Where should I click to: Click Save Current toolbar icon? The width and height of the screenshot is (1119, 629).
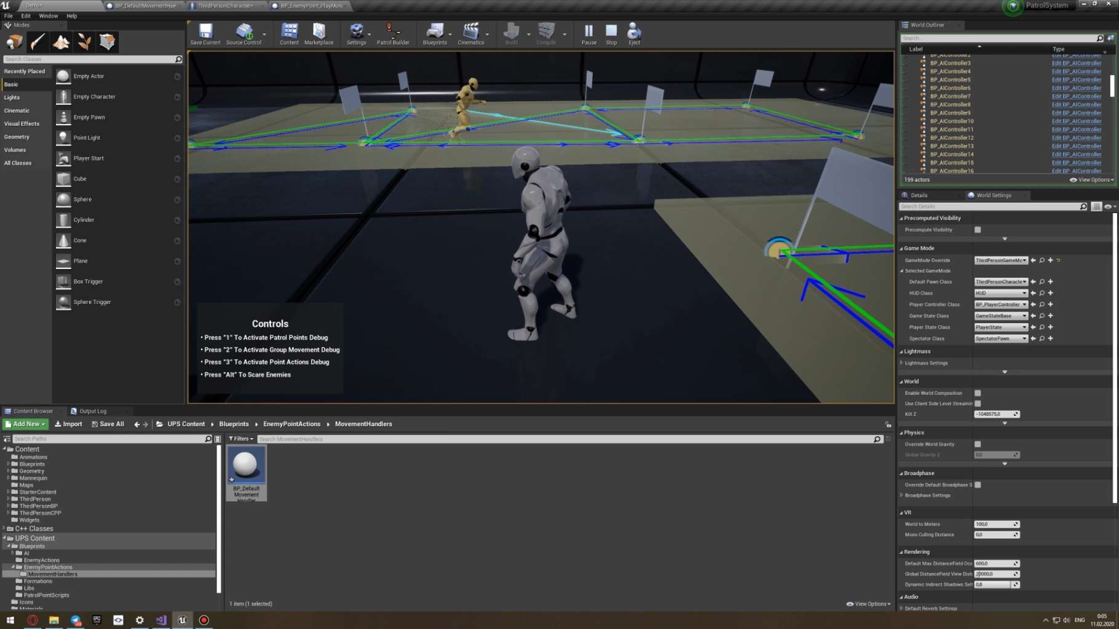(205, 34)
